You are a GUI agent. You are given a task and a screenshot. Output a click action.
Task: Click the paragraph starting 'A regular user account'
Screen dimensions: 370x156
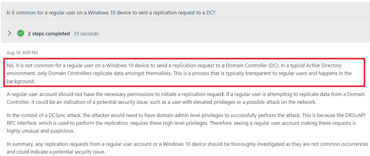tap(185, 98)
